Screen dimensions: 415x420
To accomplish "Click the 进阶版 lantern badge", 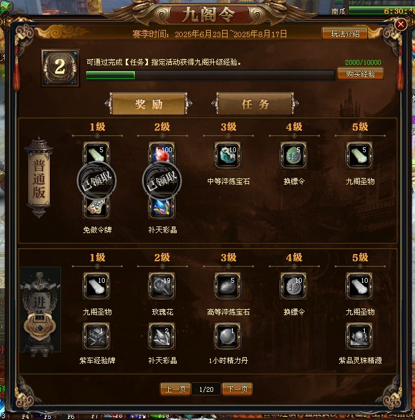I will click(x=40, y=309).
